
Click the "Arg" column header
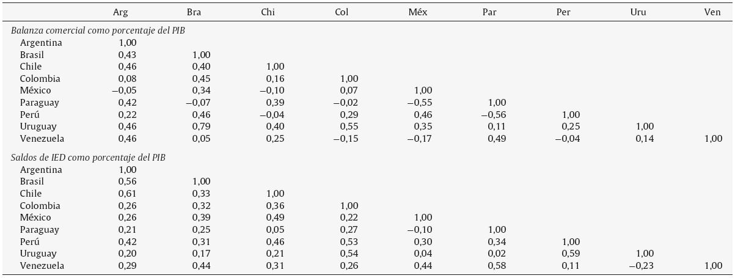[120, 12]
